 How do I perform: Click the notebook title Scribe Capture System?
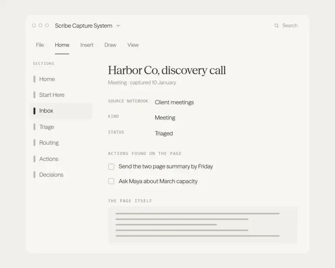pyautogui.click(x=84, y=26)
